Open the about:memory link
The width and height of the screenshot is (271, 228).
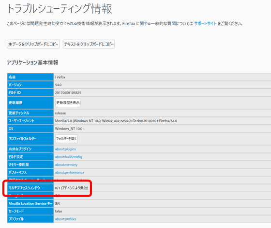[x=66, y=165]
